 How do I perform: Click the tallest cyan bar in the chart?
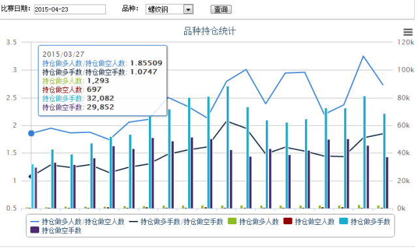coord(228,147)
